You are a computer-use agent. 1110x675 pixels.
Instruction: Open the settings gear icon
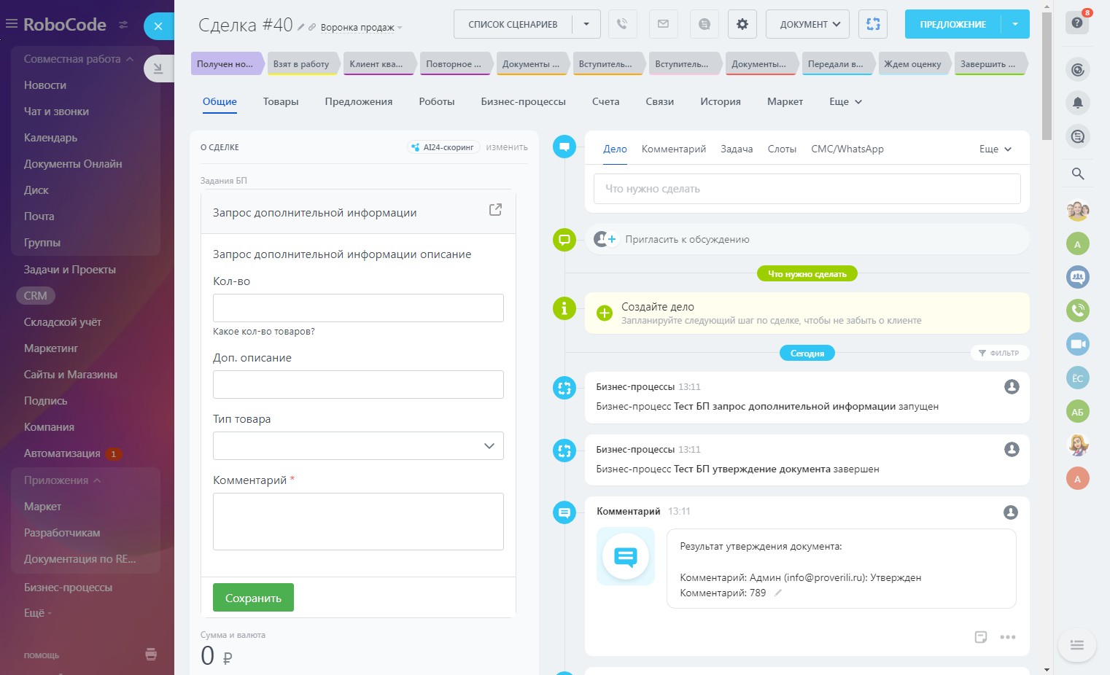point(742,24)
